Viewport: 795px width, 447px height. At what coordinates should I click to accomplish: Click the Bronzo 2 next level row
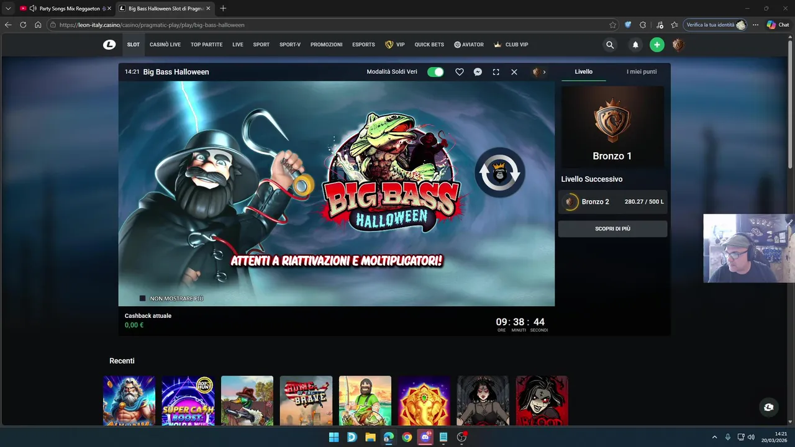pyautogui.click(x=613, y=202)
